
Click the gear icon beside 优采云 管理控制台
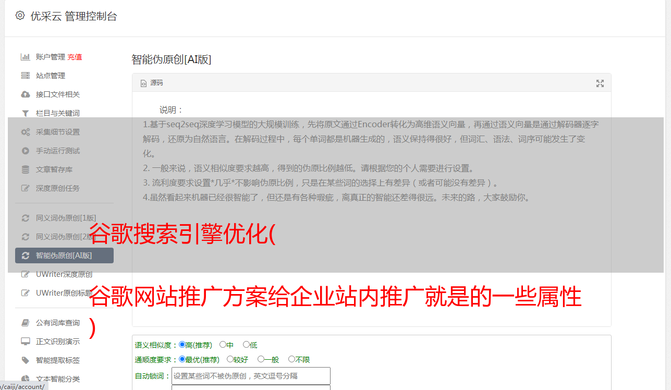[20, 16]
